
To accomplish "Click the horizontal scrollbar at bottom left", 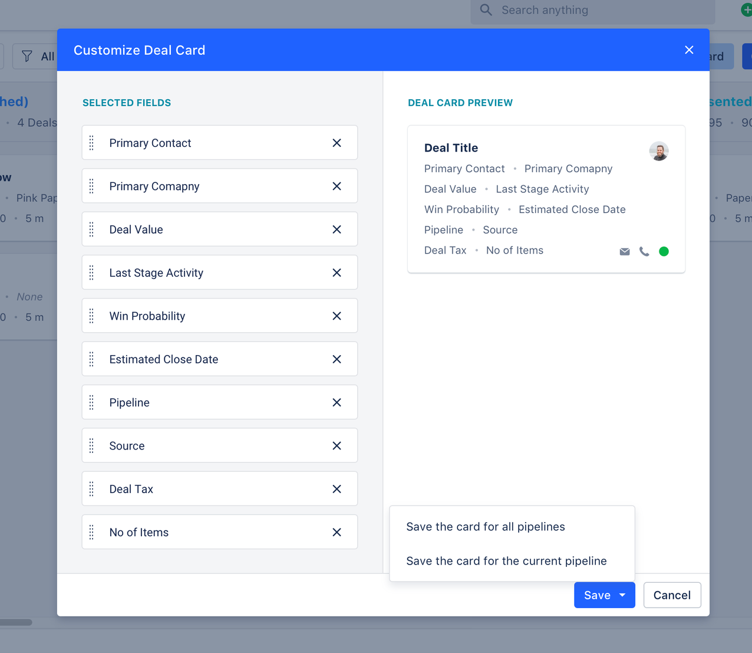I will tap(16, 622).
